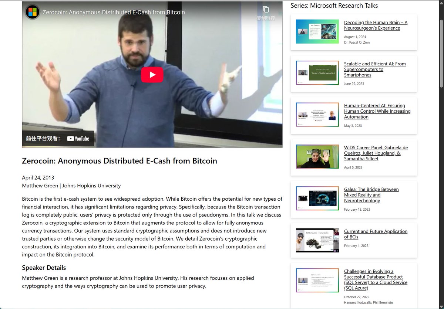Click the date April 5, 2023
Screen dimensions: 444x309
tap(353, 167)
